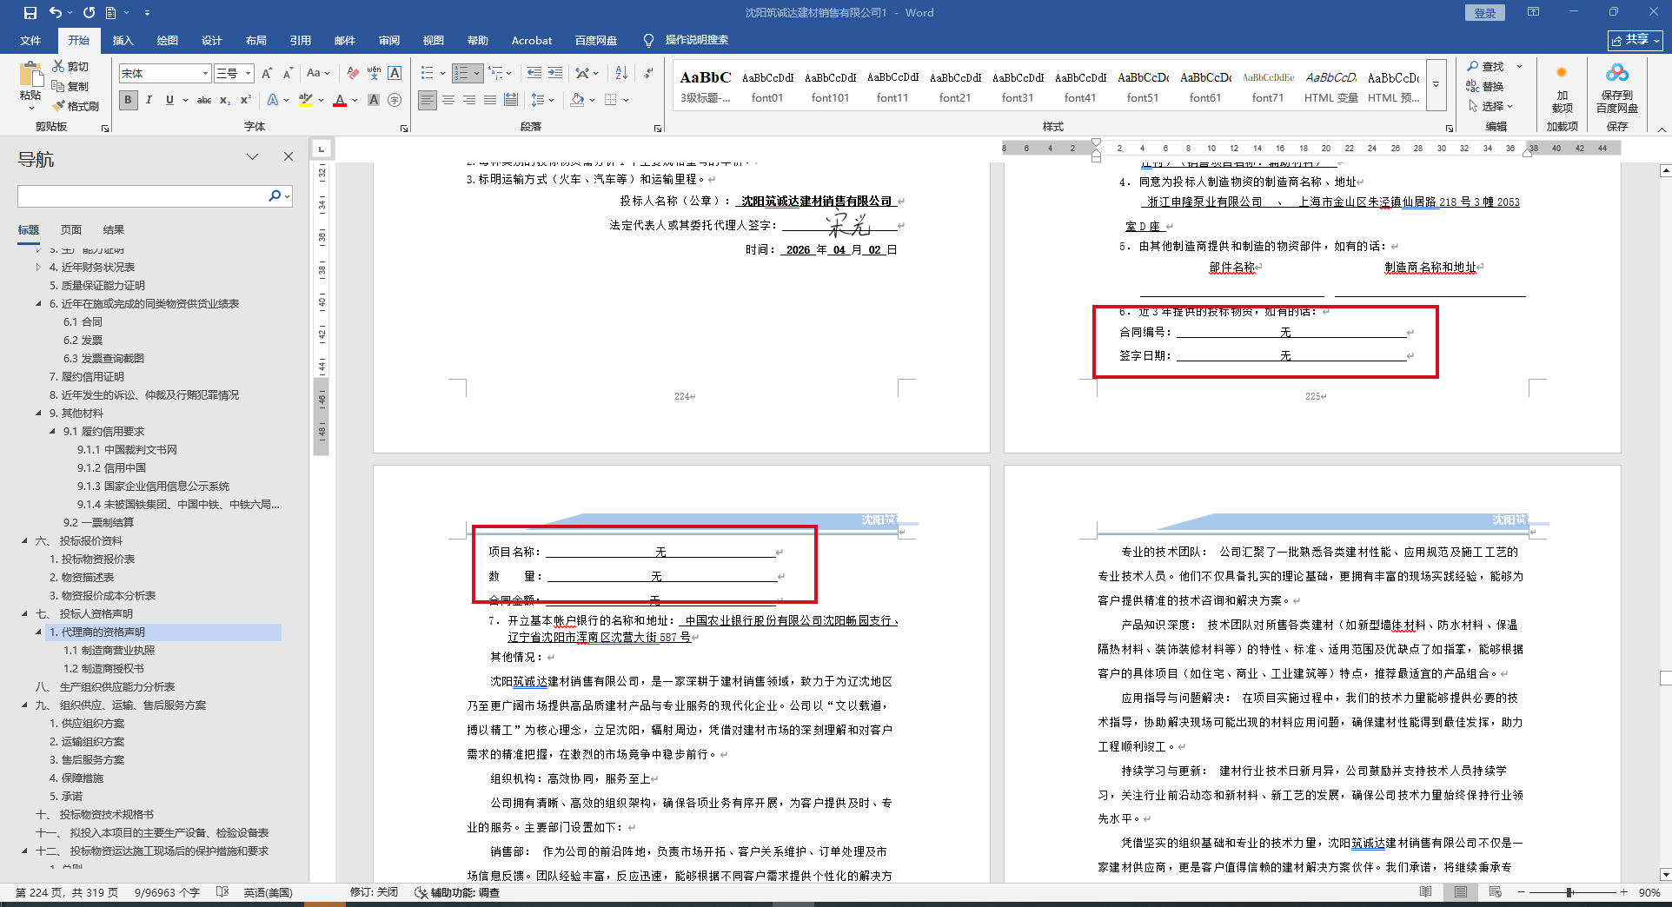Undo the last action in the title bar
1672x907 pixels.
pyautogui.click(x=56, y=13)
